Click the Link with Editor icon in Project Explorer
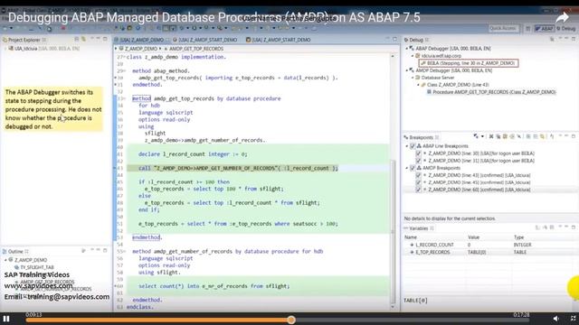This screenshot has width=579, height=325. coord(84,39)
